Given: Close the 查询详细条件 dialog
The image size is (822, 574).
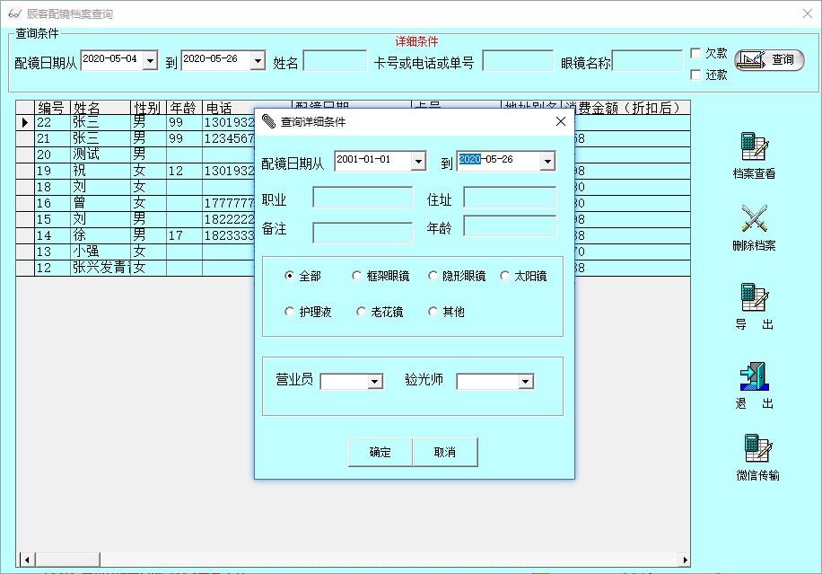Looking at the screenshot, I should click(x=561, y=122).
